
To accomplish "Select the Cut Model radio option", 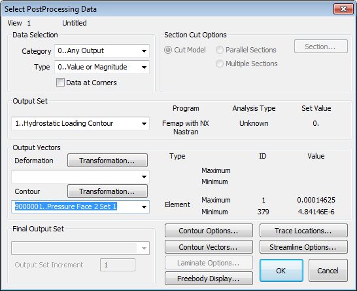I will (168, 50).
